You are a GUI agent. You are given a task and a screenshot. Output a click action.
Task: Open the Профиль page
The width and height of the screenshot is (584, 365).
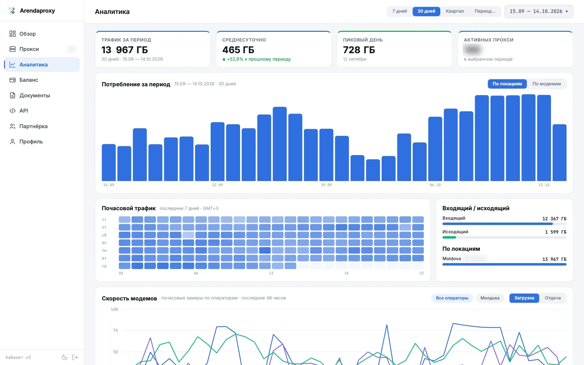pyautogui.click(x=42, y=141)
